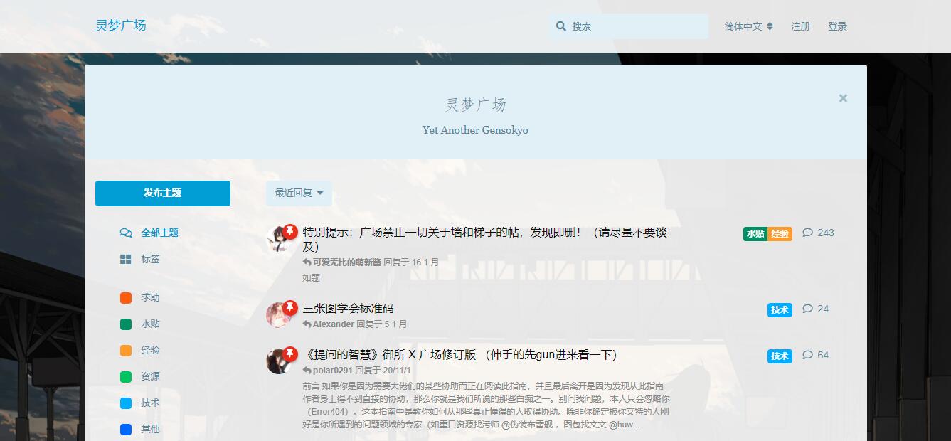Open the 三张图学会标准码 discussion

click(348, 308)
